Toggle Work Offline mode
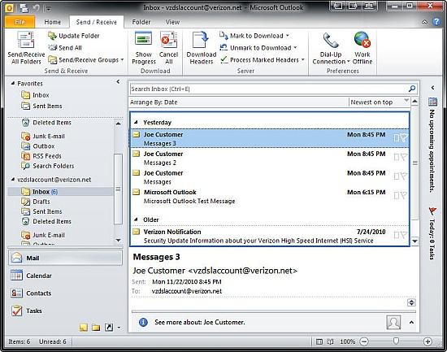This screenshot has width=447, height=352. point(362,48)
